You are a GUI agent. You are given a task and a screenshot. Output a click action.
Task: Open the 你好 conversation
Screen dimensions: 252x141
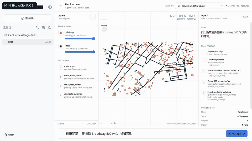28,42
